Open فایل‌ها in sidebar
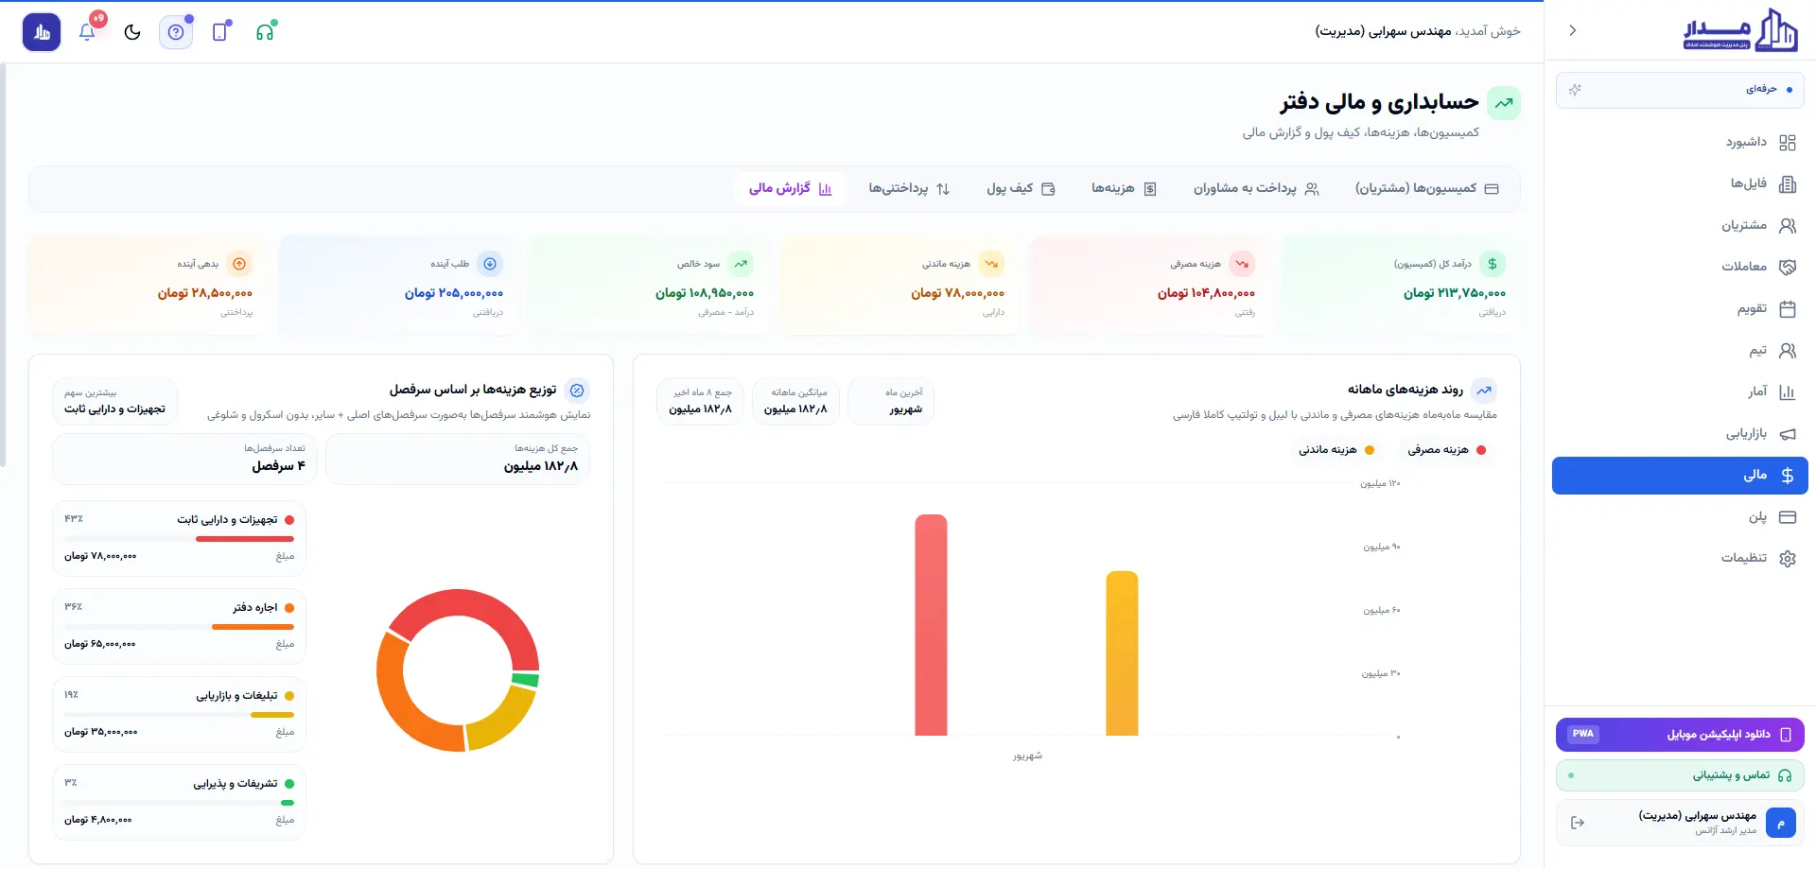The height and width of the screenshot is (869, 1816). (x=1680, y=184)
